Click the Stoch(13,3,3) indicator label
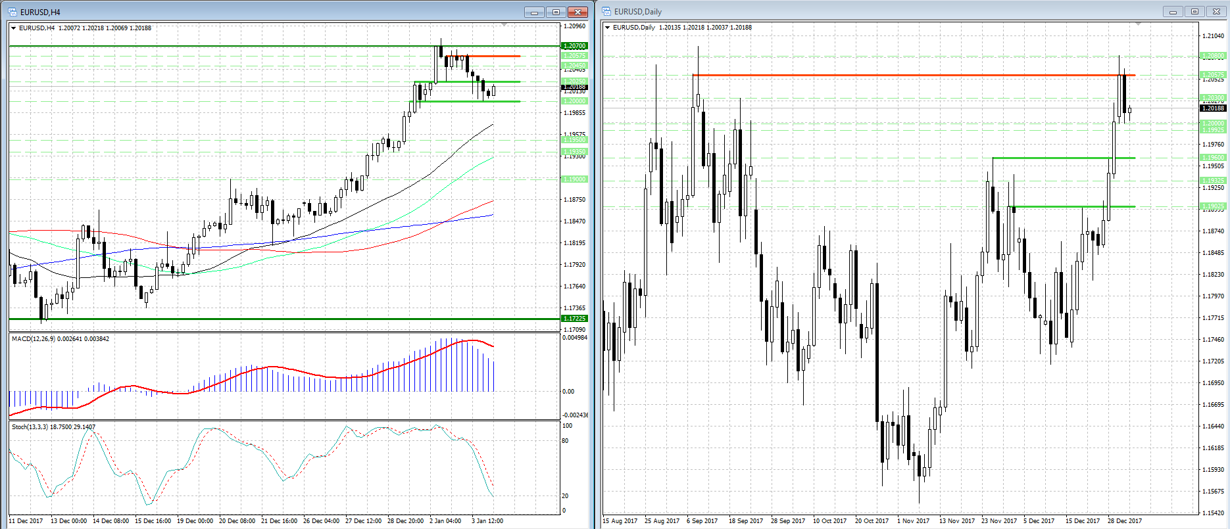Screen dimensions: 1230x529 click(x=53, y=427)
